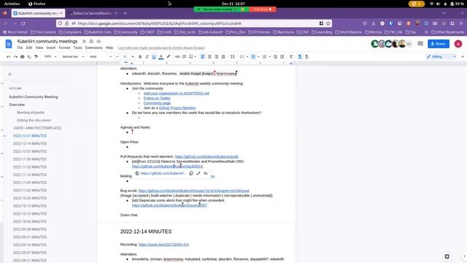This screenshot has width=467, height=263.
Task: Insert a link using the chain icon
Action: click(x=177, y=57)
